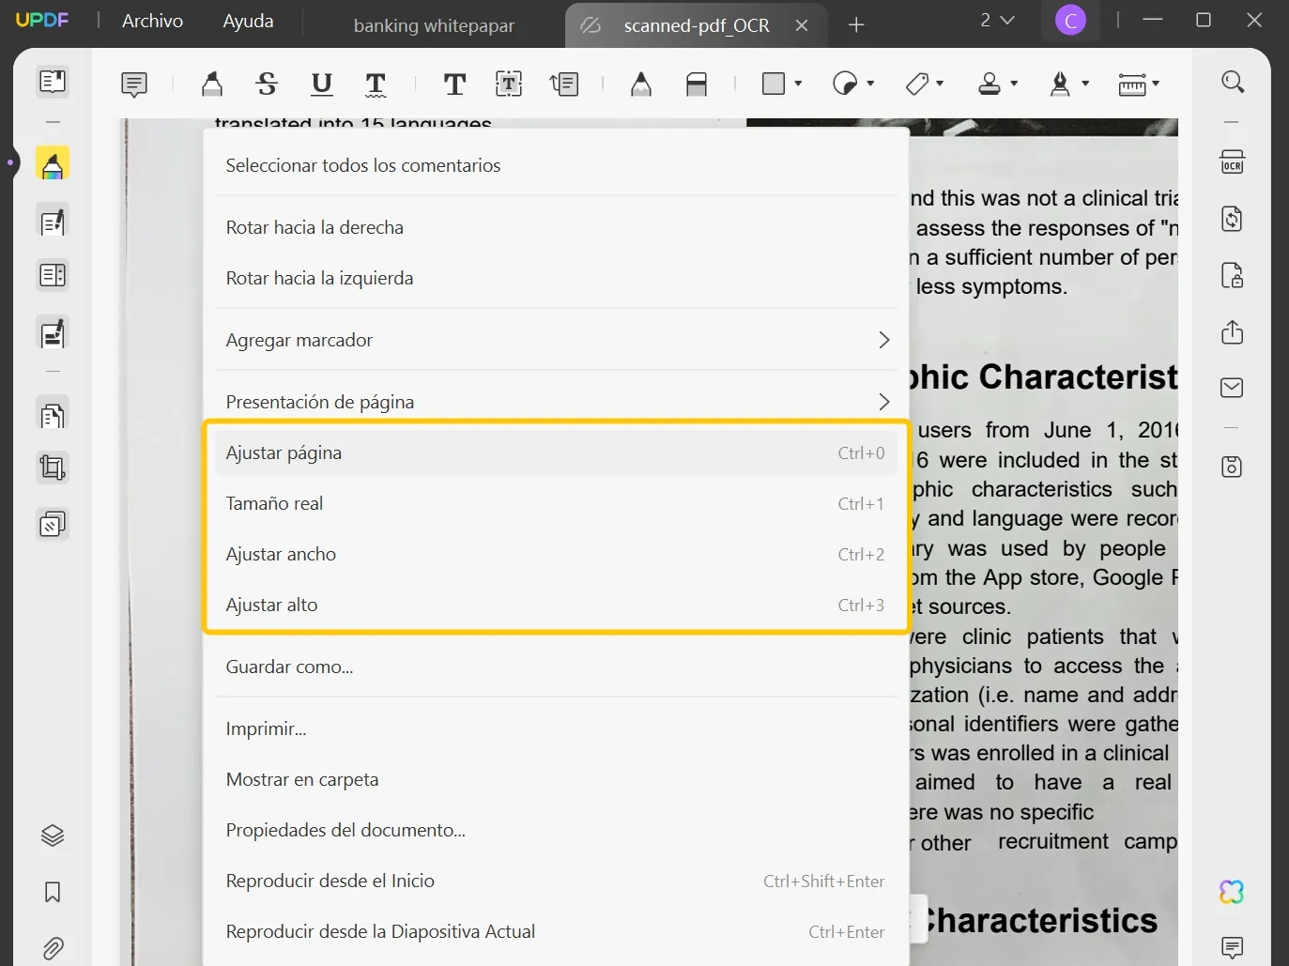Switch to the scanned-pdf_OCR tab
This screenshot has width=1289, height=966.
pos(696,25)
